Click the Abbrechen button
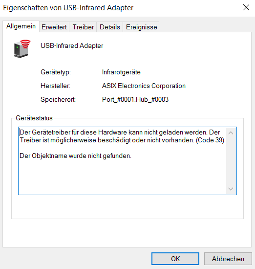 tap(228, 259)
